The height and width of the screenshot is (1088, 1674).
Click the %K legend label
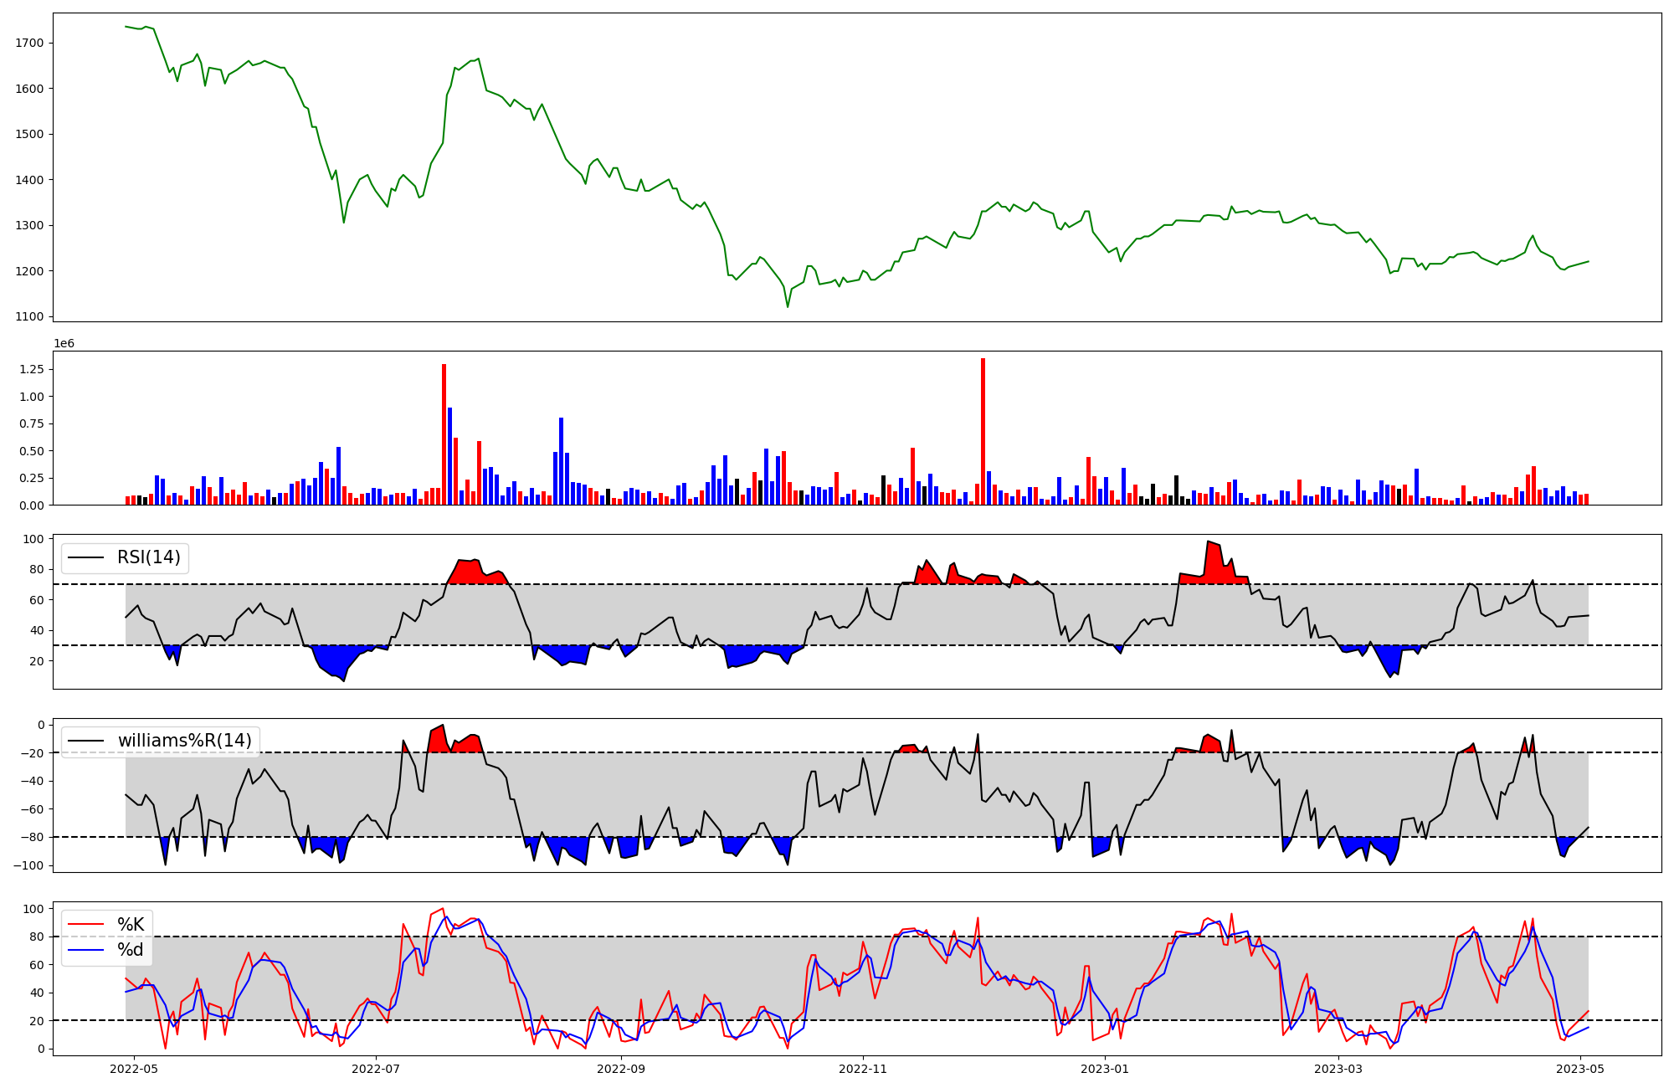tap(131, 925)
